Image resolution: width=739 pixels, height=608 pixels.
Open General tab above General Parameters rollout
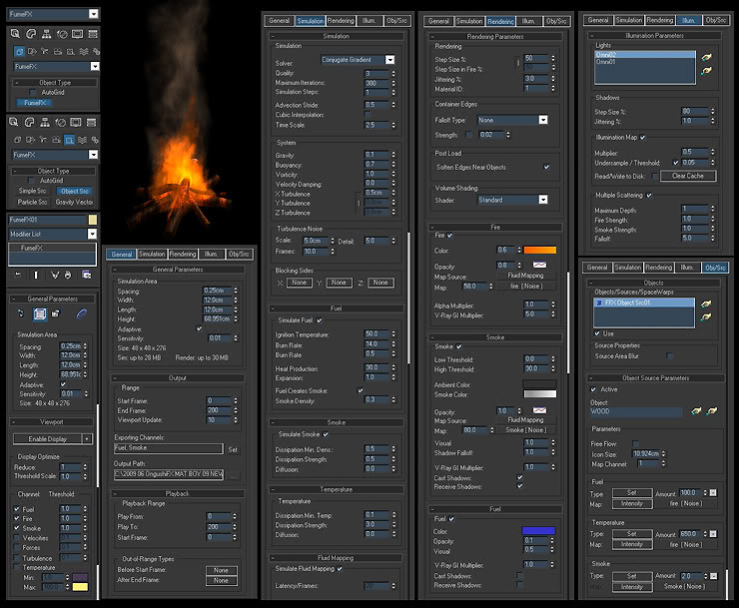pyautogui.click(x=122, y=254)
